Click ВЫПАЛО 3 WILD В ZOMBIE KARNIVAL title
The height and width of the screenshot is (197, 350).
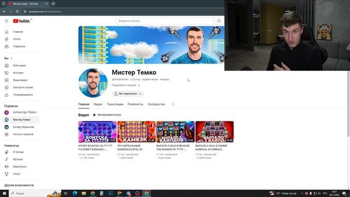point(212,147)
